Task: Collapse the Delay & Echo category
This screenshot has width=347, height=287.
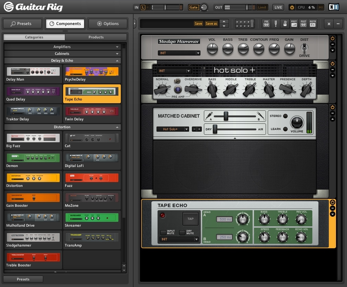Action: [x=62, y=60]
